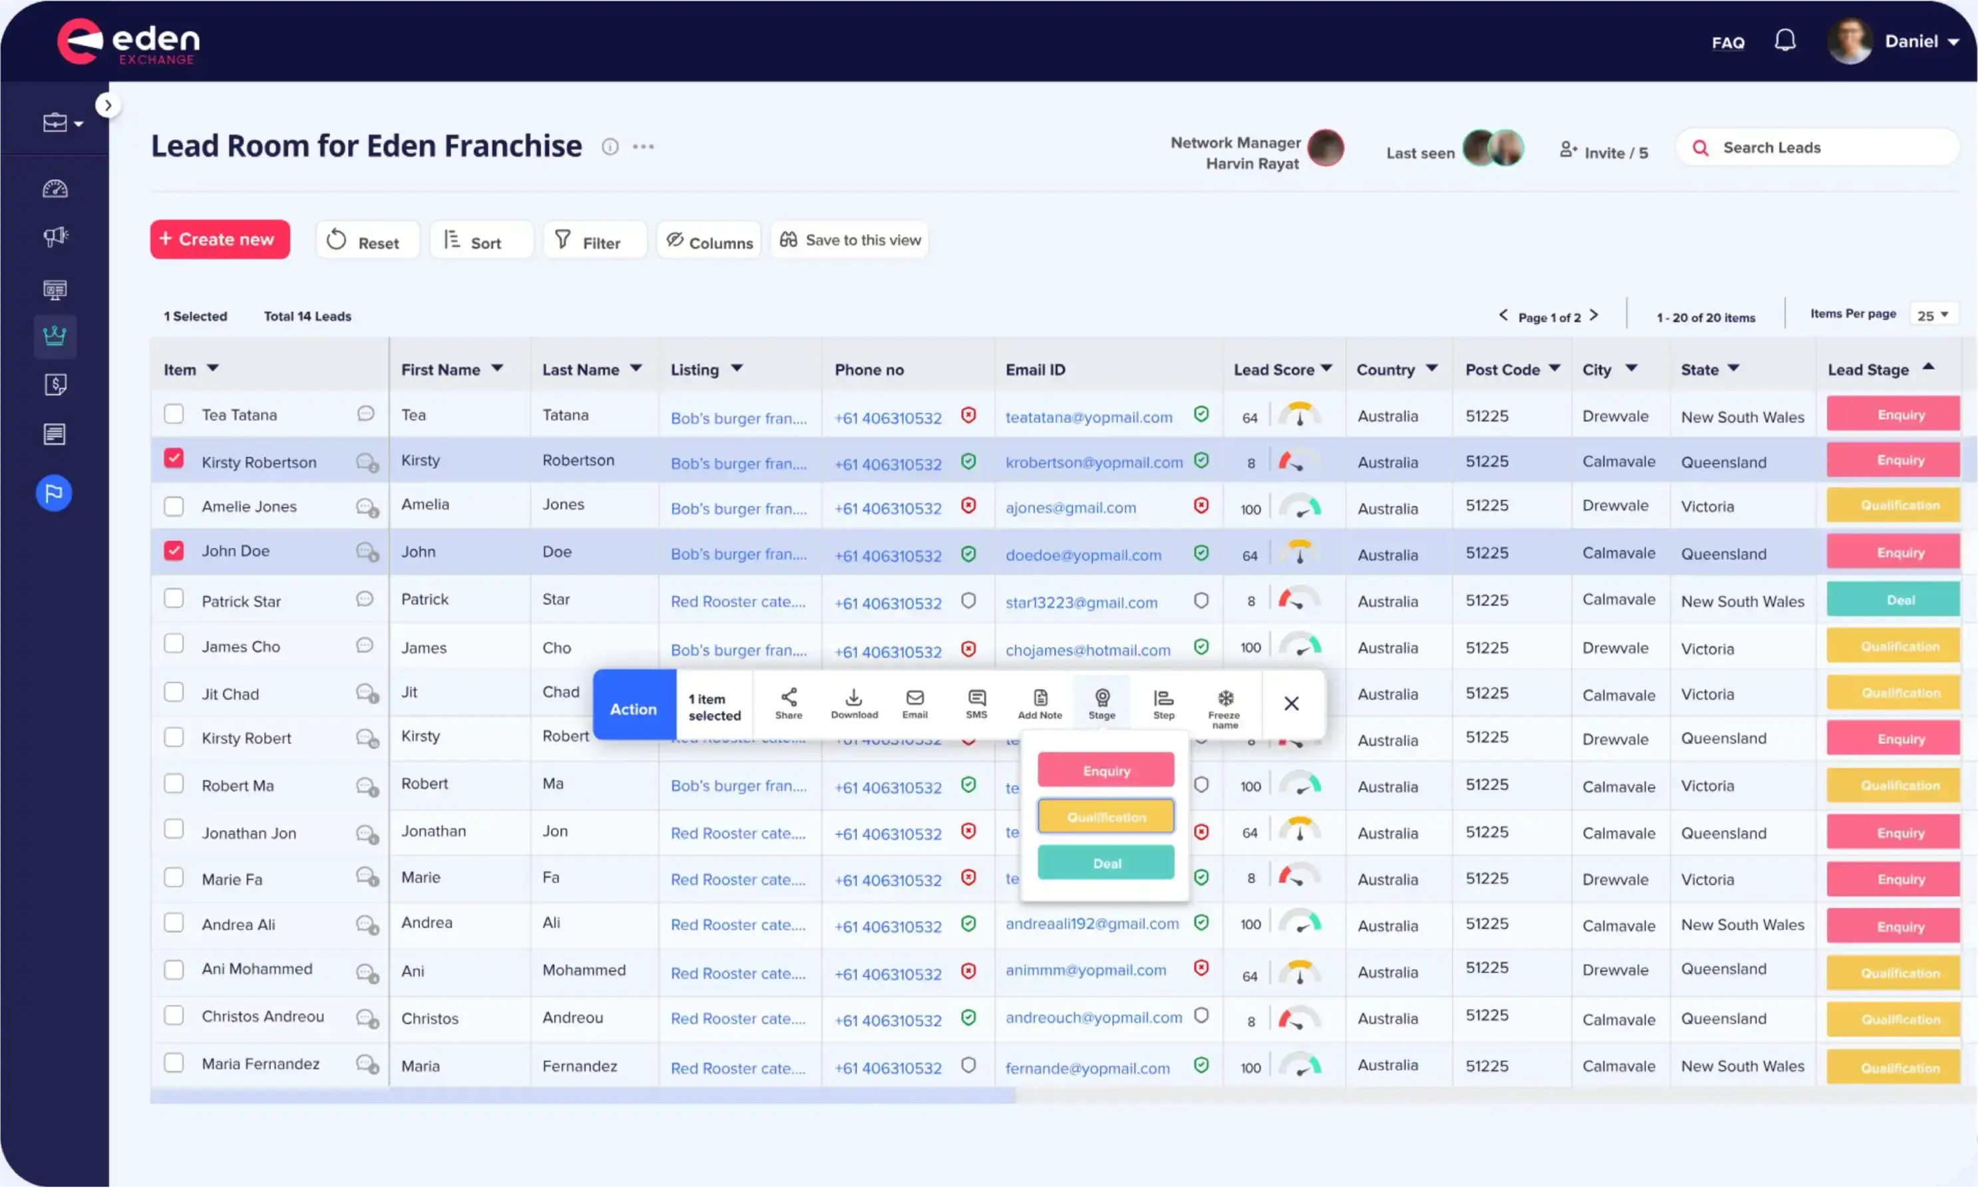
Task: Choose Qualification from the Stage popup
Action: pos(1105,816)
